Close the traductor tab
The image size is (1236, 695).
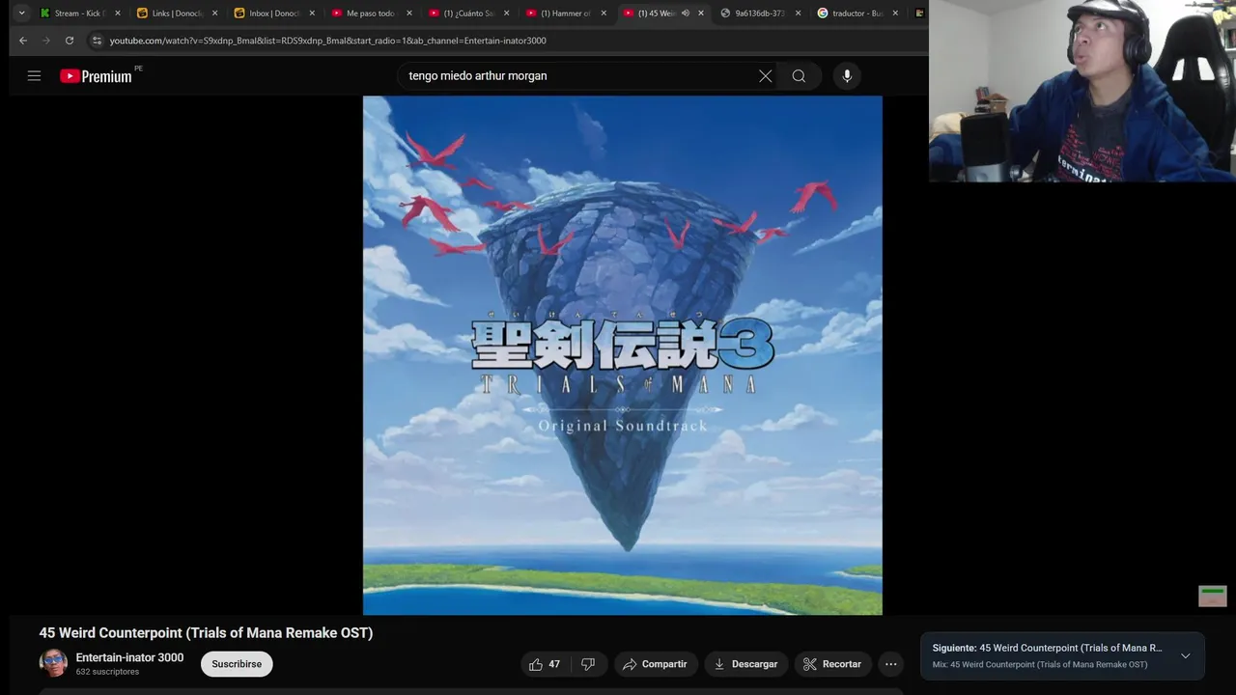(x=895, y=14)
